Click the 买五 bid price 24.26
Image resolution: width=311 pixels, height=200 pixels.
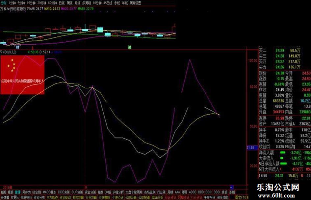(x=280, y=67)
